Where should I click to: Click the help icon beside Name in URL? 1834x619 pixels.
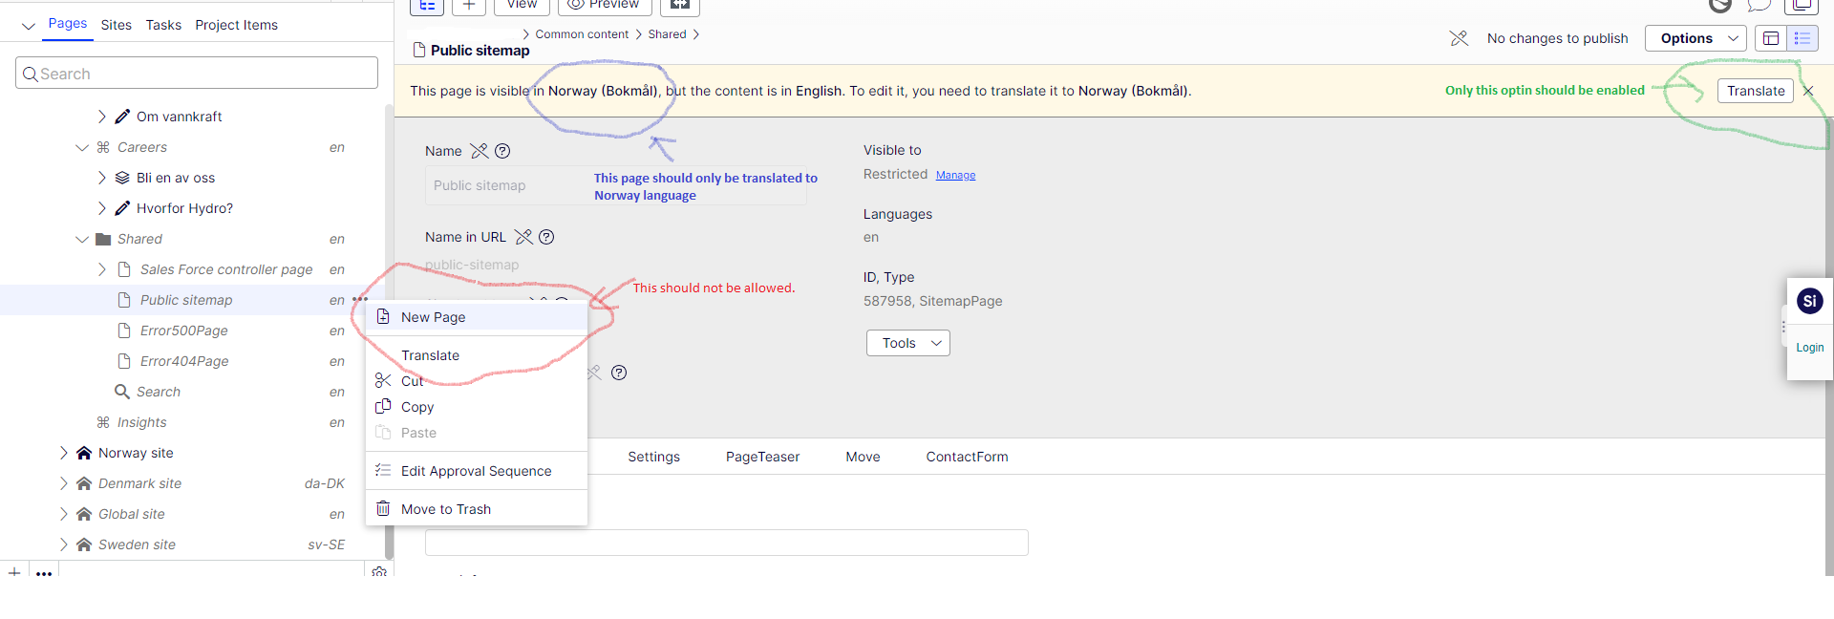click(x=546, y=237)
